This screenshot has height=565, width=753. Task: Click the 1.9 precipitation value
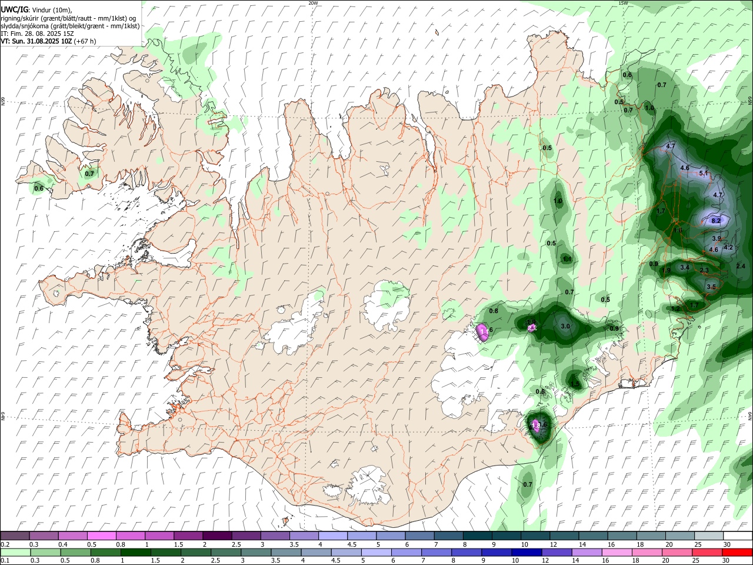(667, 270)
